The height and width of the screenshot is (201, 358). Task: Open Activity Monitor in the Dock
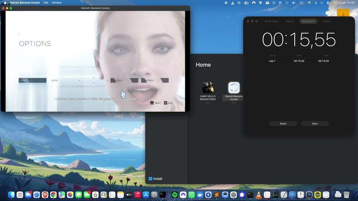tap(275, 195)
